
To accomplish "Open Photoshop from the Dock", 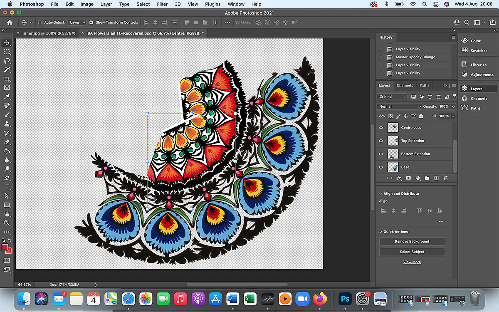I will point(345,299).
